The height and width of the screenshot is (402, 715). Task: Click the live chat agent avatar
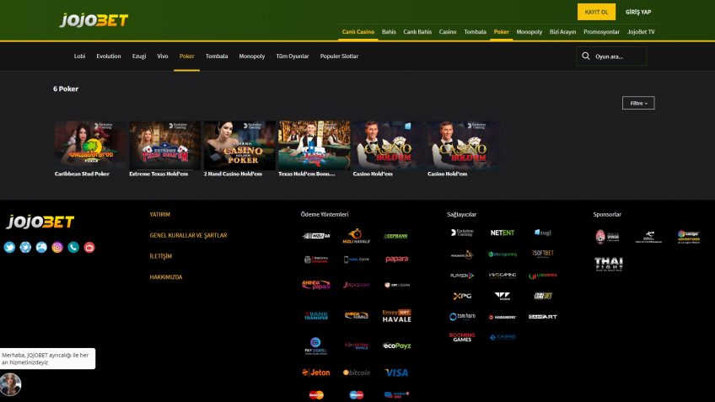click(10, 384)
